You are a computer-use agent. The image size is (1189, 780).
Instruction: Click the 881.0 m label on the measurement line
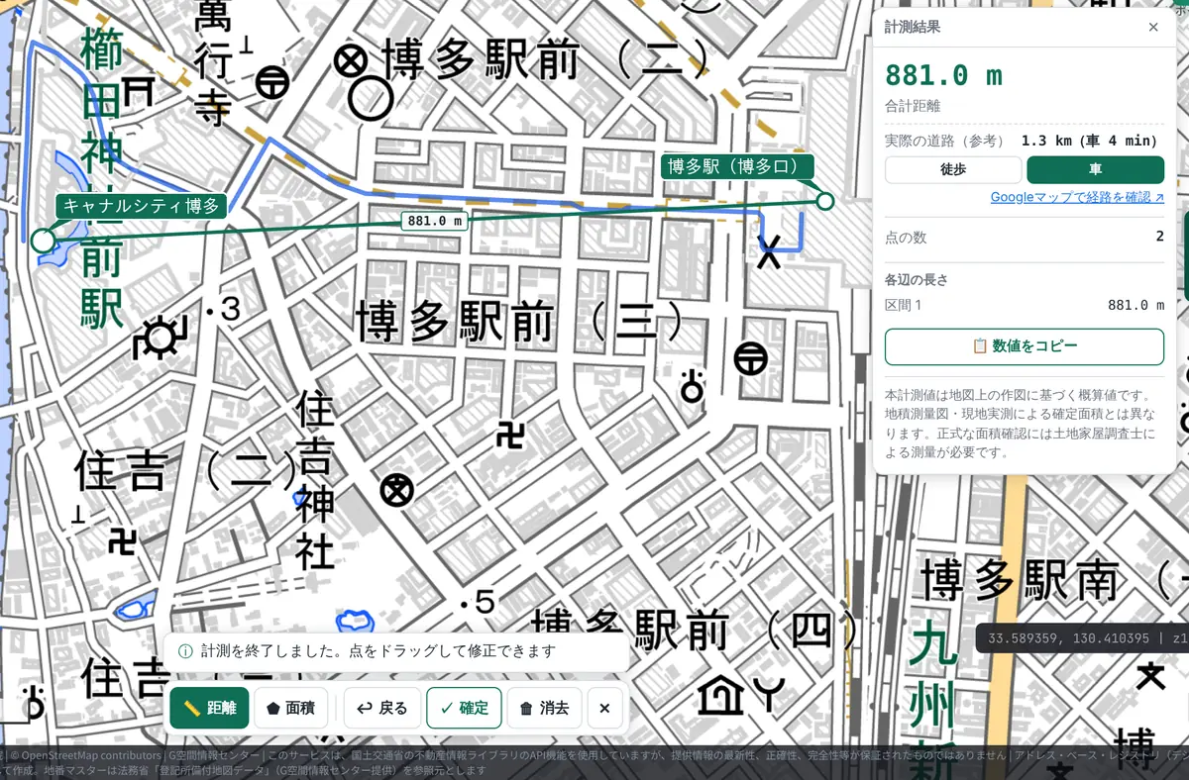coord(435,221)
